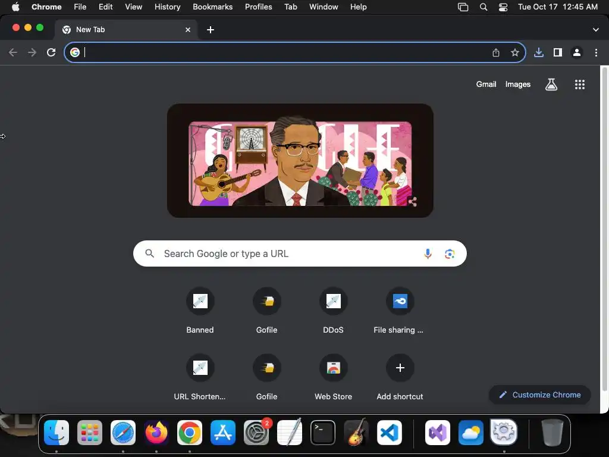The height and width of the screenshot is (457, 609).
Task: Search by image with Google Lens
Action: 450,253
